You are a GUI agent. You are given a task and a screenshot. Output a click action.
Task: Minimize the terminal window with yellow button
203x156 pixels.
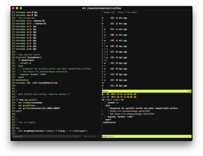click(17, 8)
